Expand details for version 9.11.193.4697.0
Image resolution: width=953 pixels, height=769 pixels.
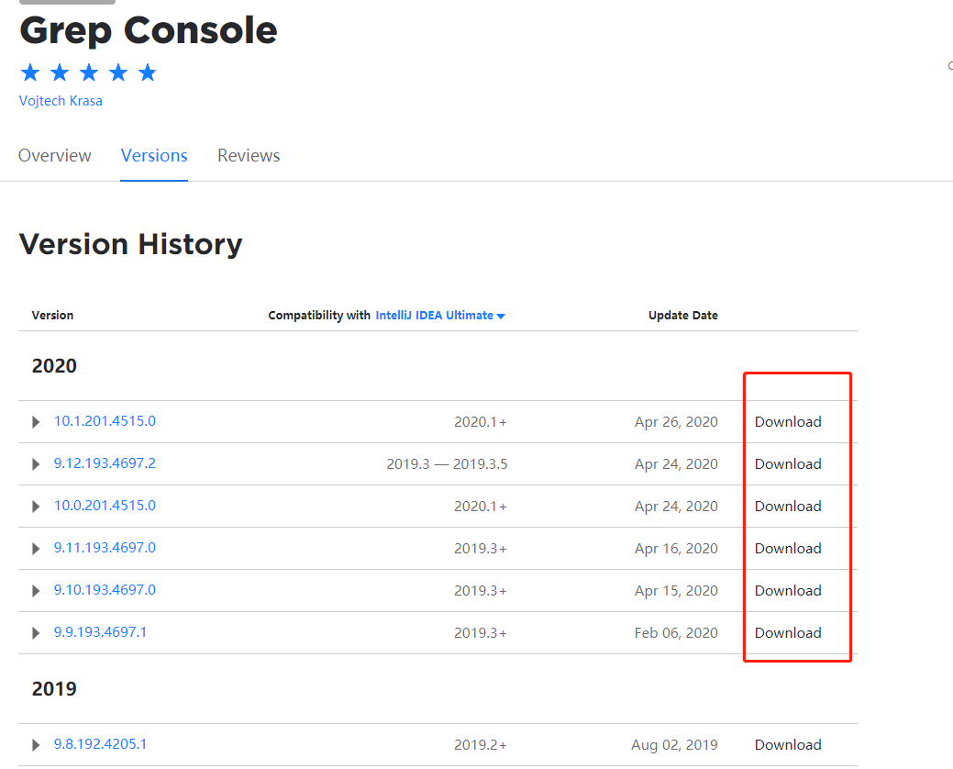(x=36, y=549)
